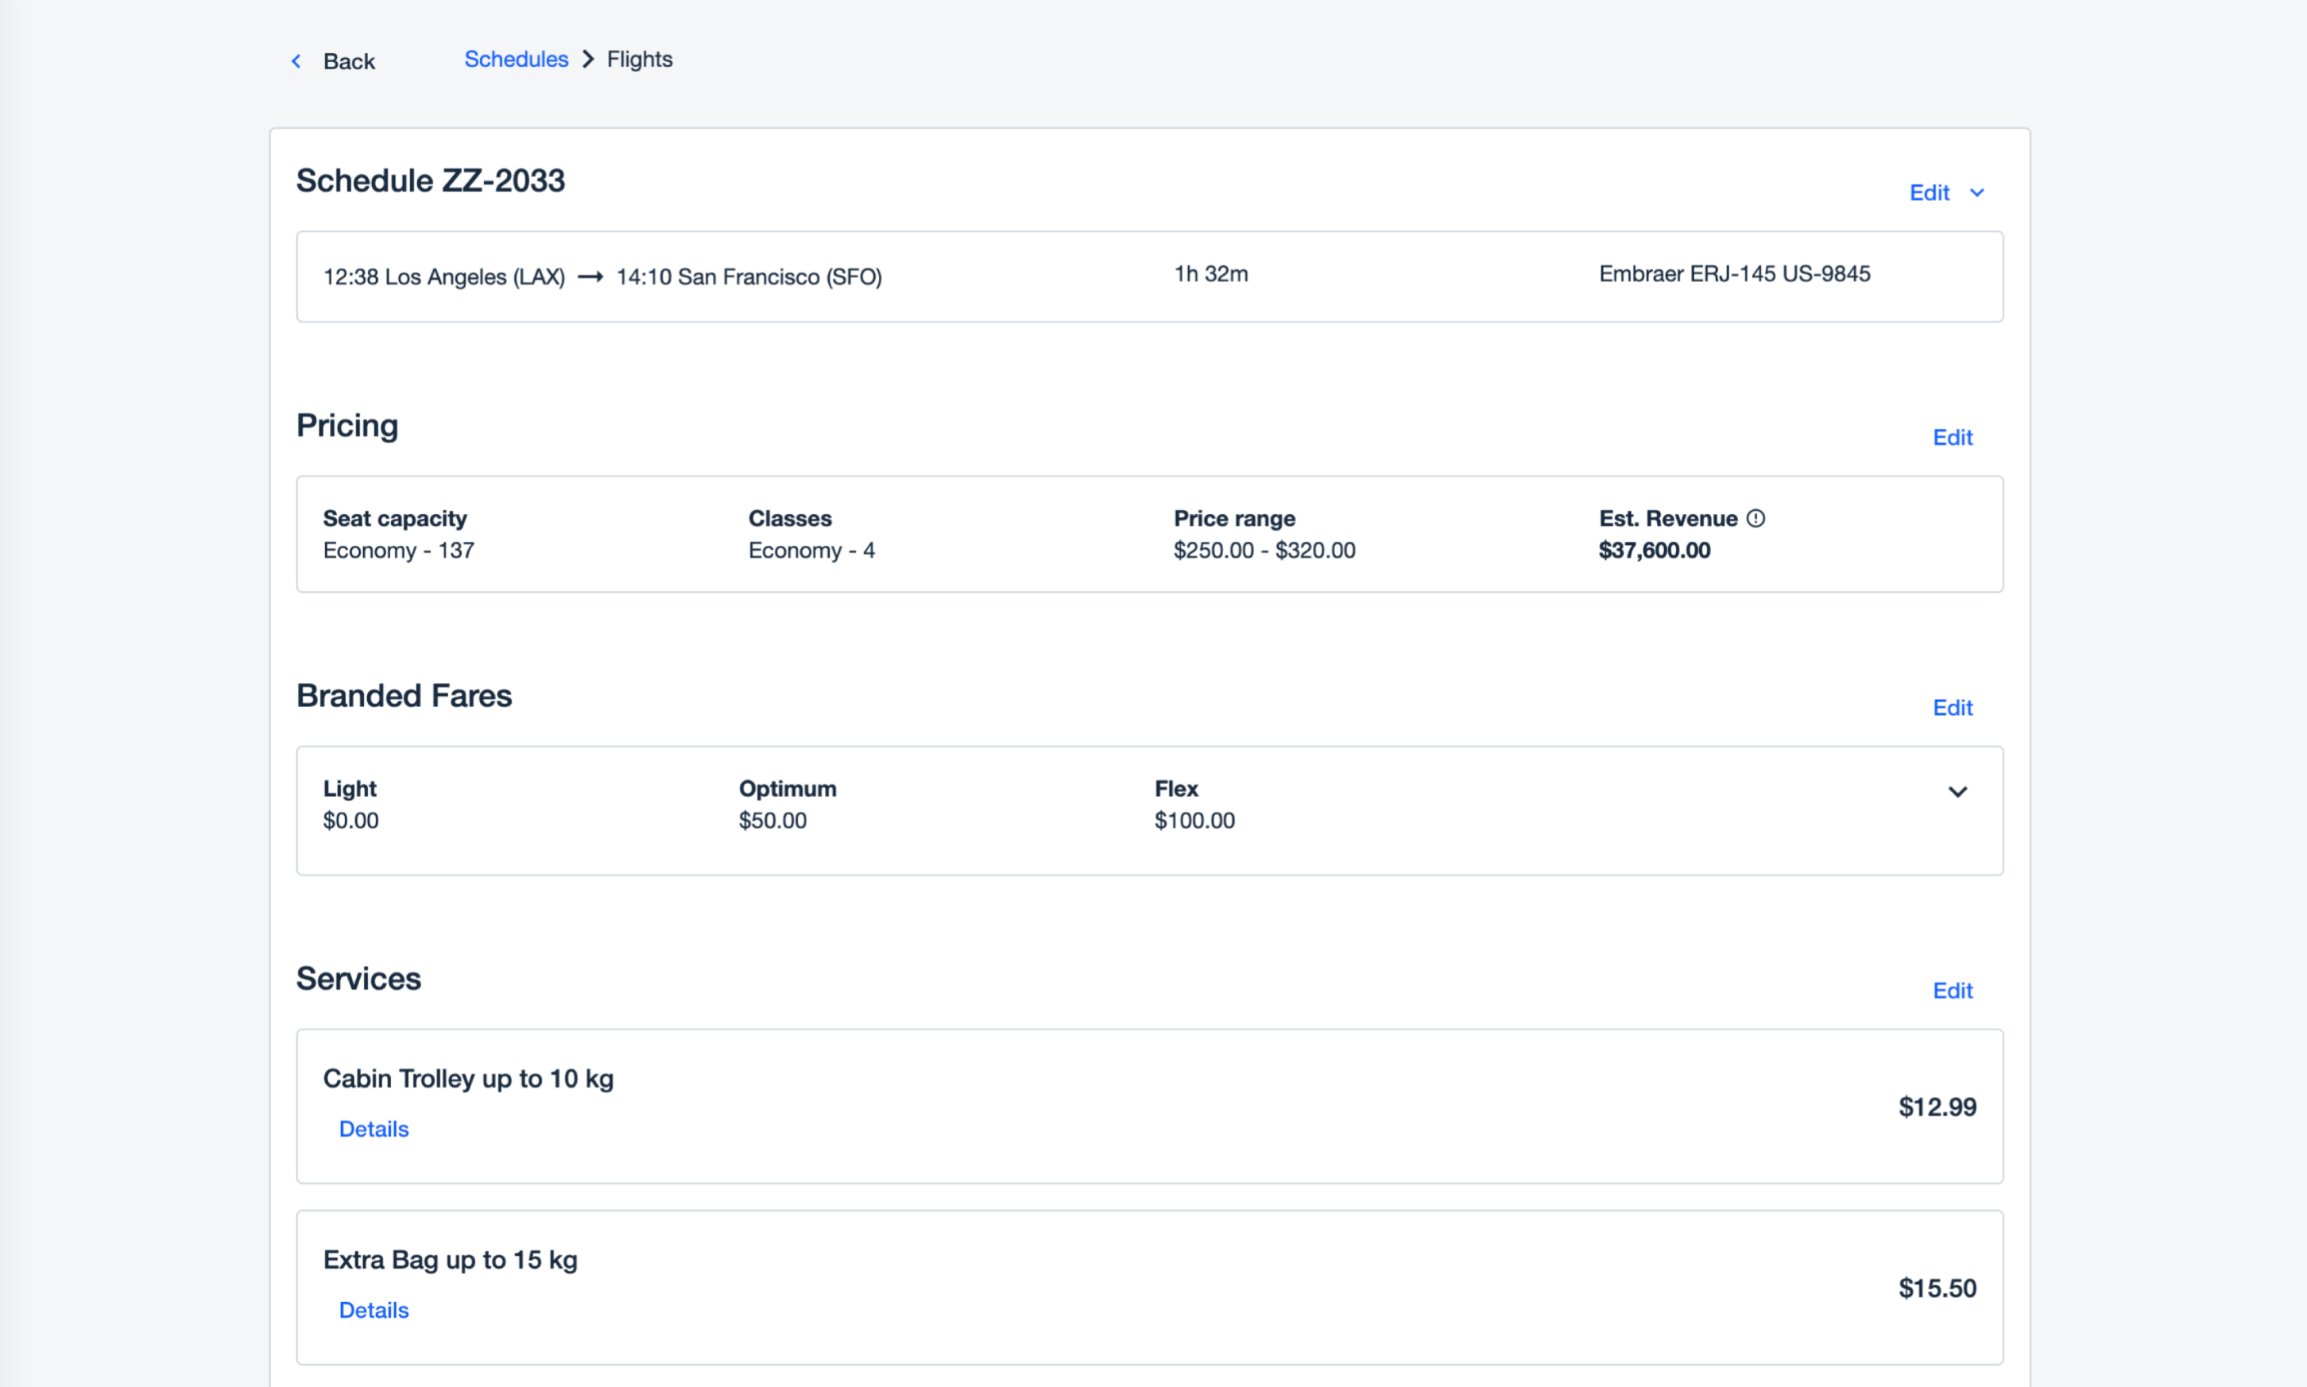The width and height of the screenshot is (2307, 1387).
Task: Edit the Branded Fares section
Action: (x=1952, y=708)
